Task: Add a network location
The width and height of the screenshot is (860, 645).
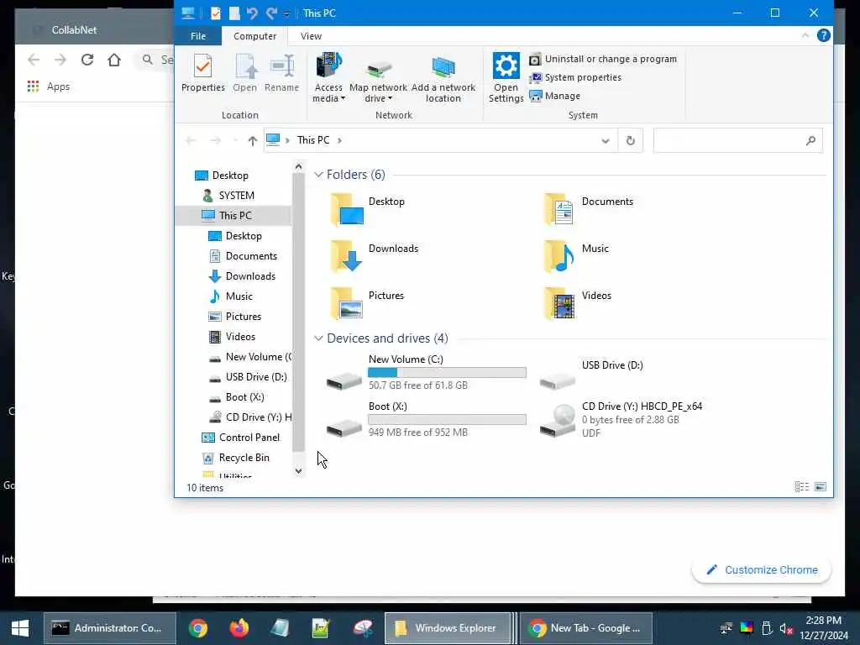Action: tap(443, 80)
